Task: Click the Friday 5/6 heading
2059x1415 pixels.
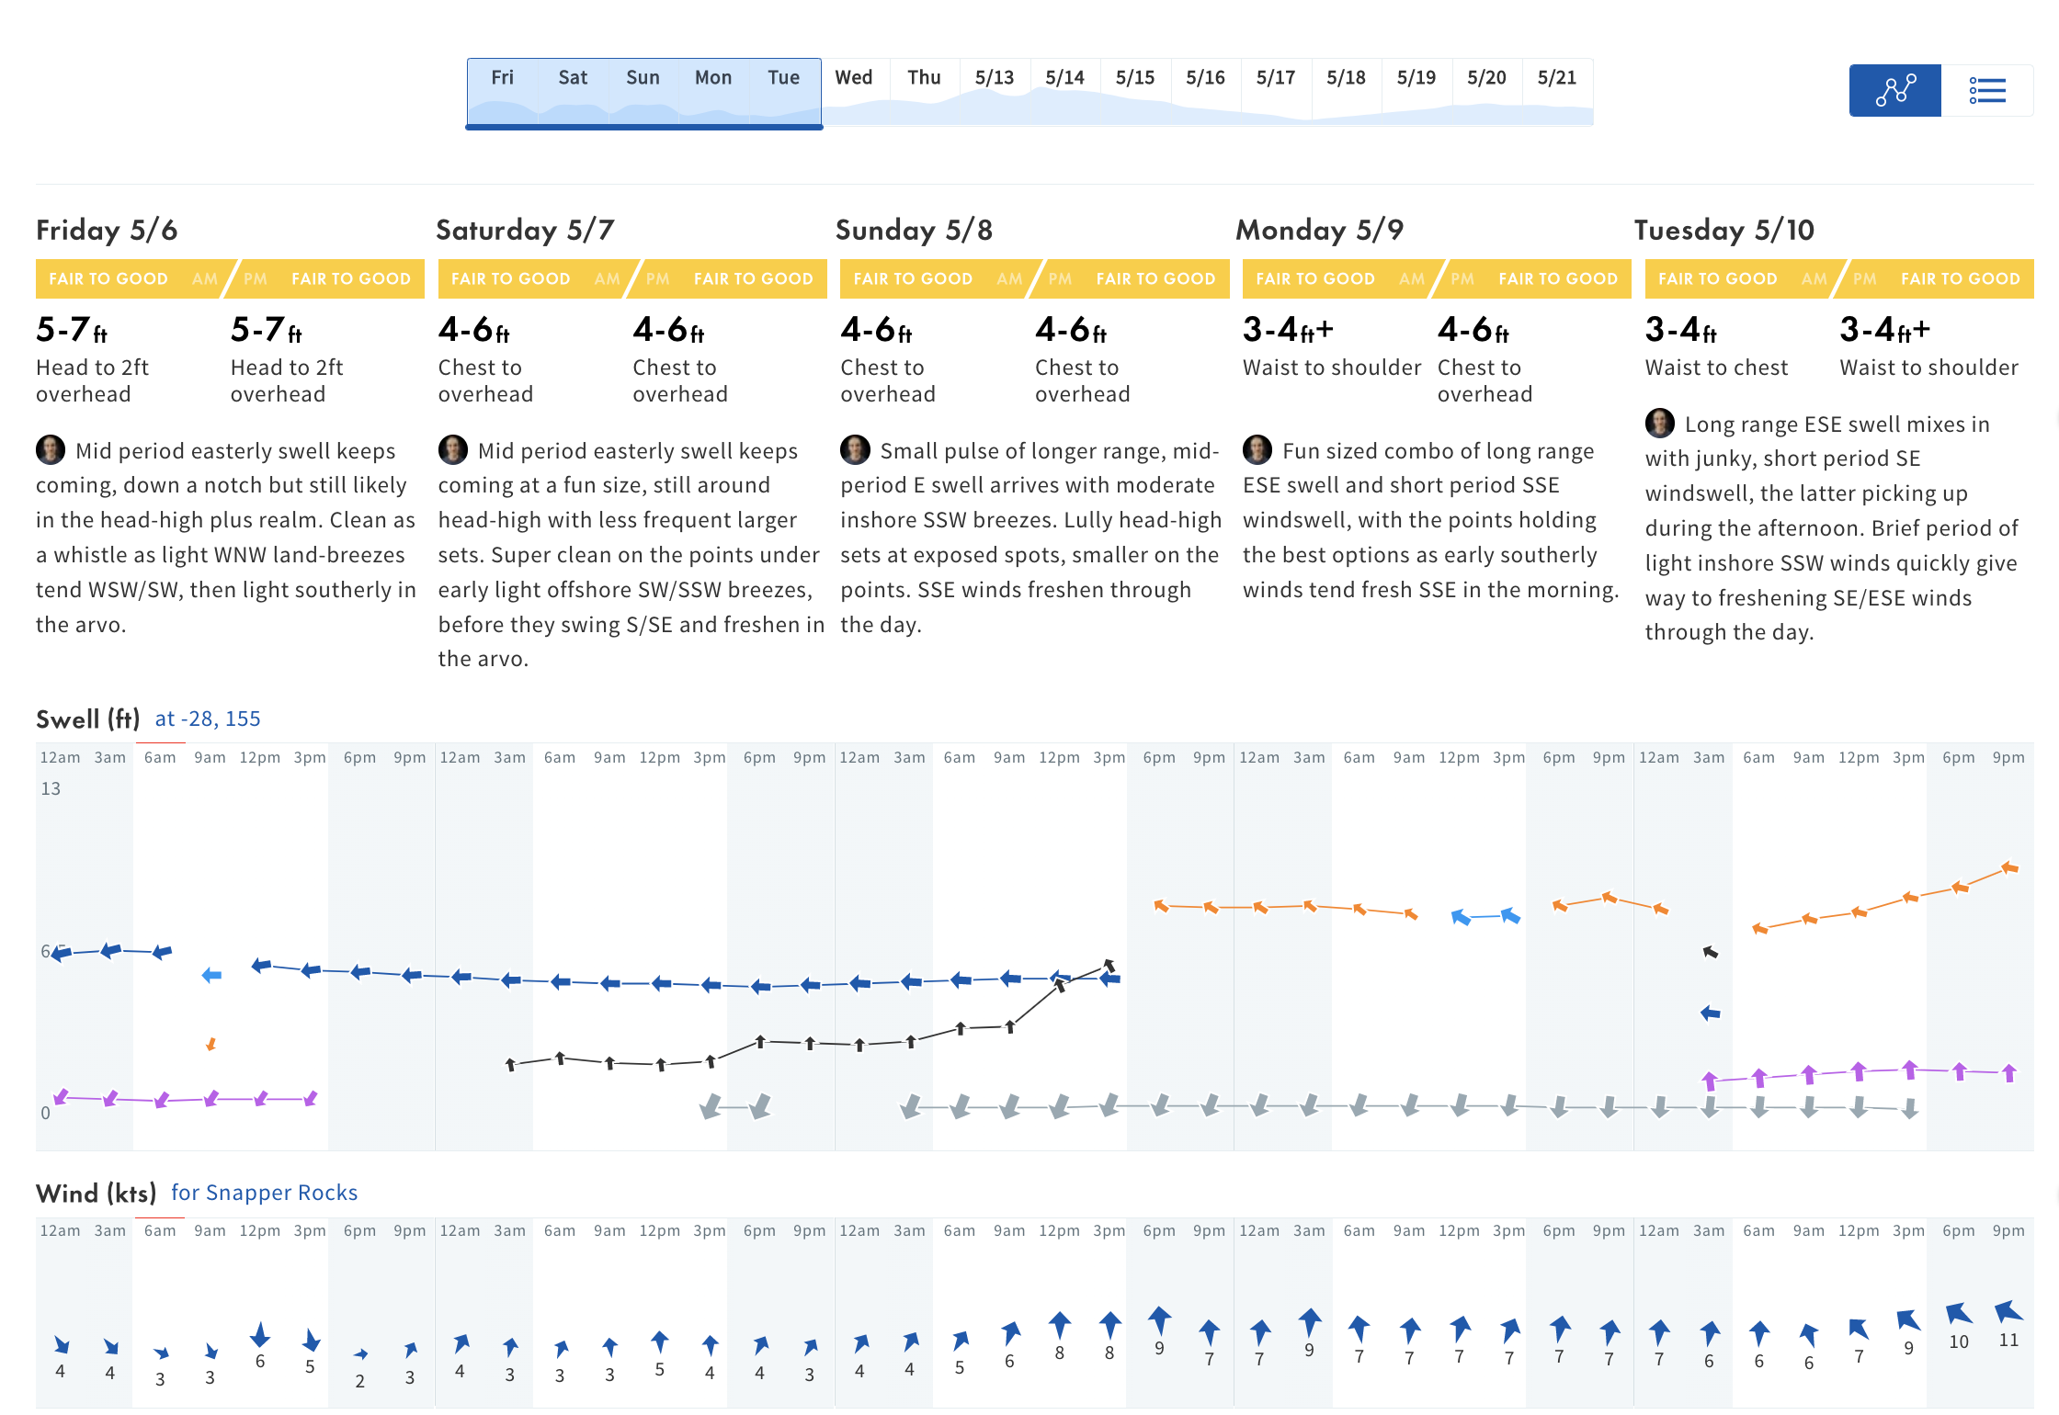Action: [x=107, y=230]
